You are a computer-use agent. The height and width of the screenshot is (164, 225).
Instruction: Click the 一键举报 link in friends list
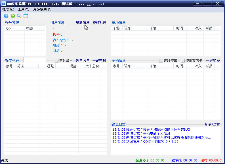point(99,61)
